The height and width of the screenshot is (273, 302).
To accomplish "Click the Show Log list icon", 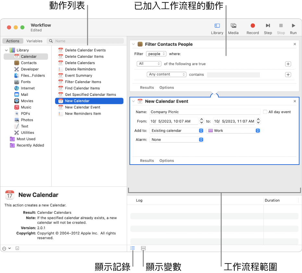I will coord(132,248).
